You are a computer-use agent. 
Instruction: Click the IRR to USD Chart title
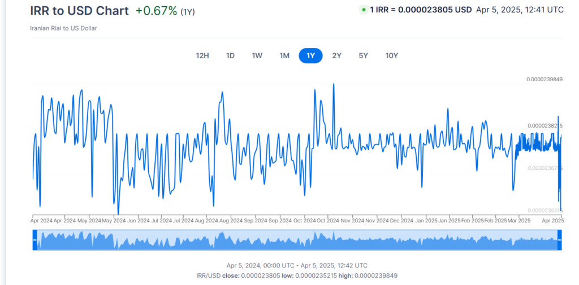(x=79, y=11)
